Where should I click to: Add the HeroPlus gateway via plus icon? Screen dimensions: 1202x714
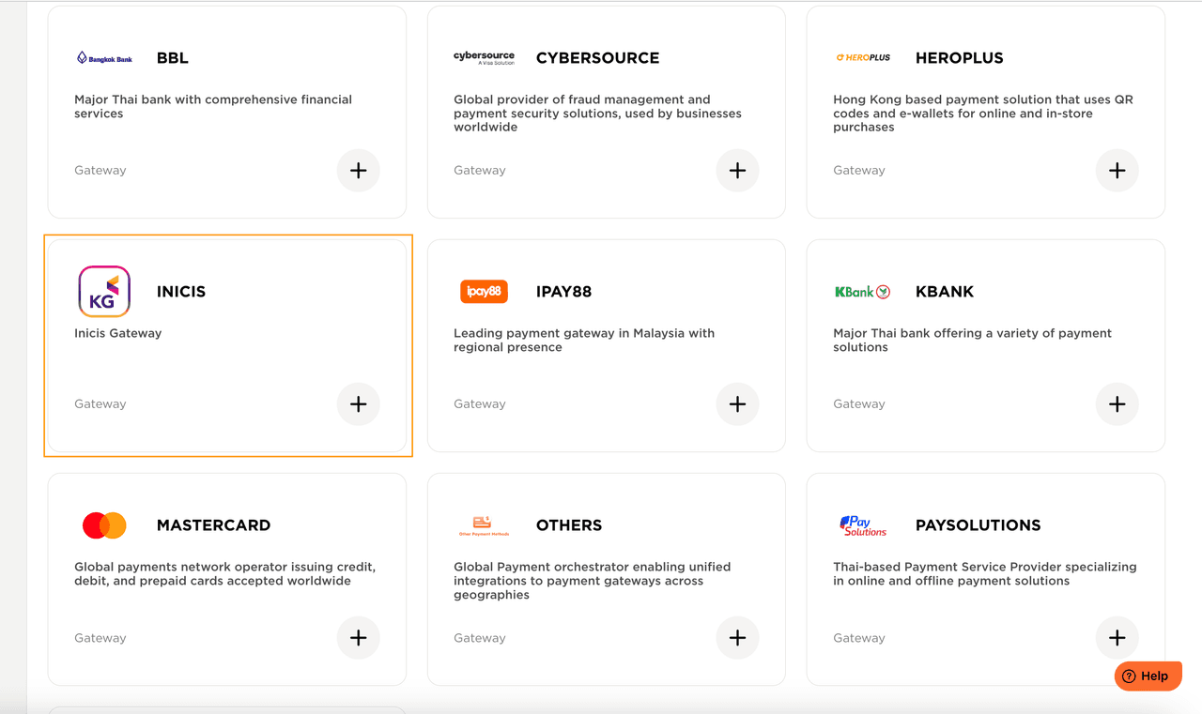point(1117,171)
